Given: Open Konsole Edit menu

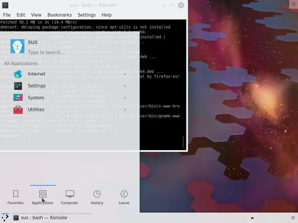Looking at the screenshot, I should 21,15.
